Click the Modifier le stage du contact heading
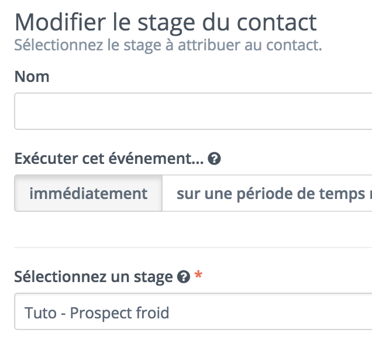Viewport: 372px width, 357px height. (x=166, y=23)
